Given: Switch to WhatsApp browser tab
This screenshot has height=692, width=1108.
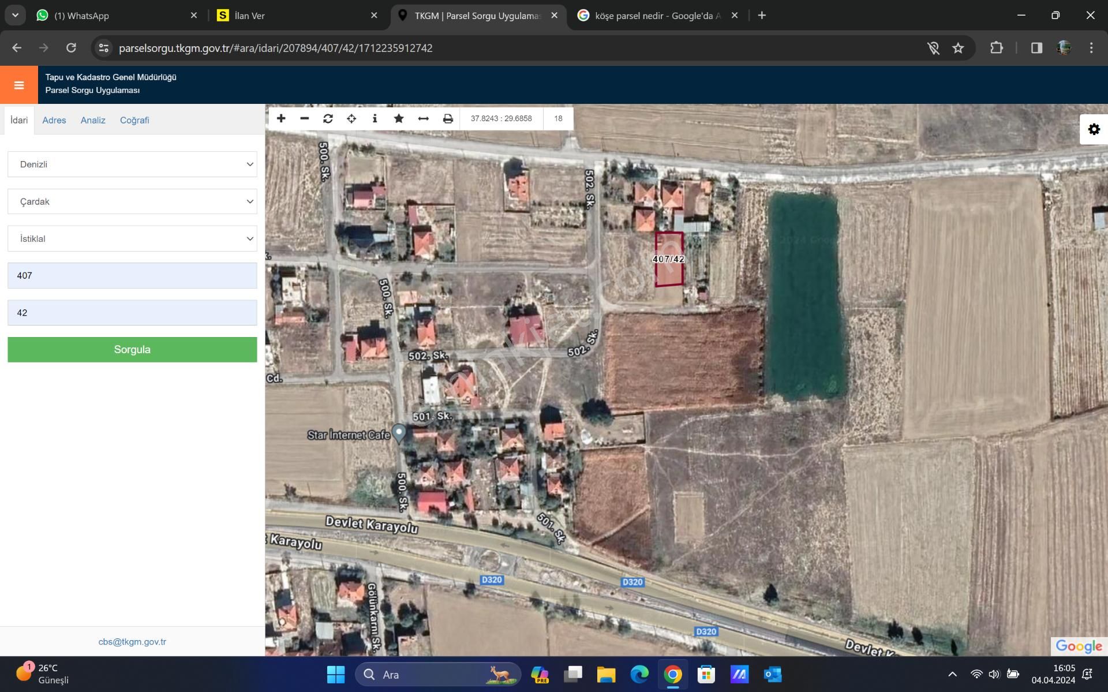Looking at the screenshot, I should [118, 16].
